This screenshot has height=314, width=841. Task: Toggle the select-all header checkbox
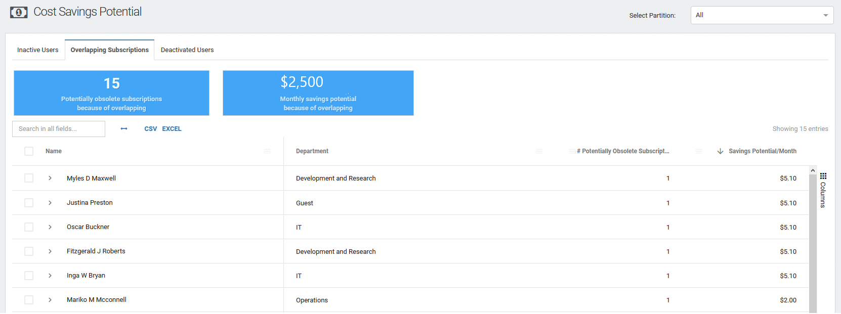coord(29,151)
